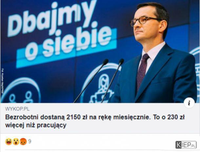Viewport: 200px width, 152px height.
Task: Click the gray link preview card background
Action: [x=100, y=118]
